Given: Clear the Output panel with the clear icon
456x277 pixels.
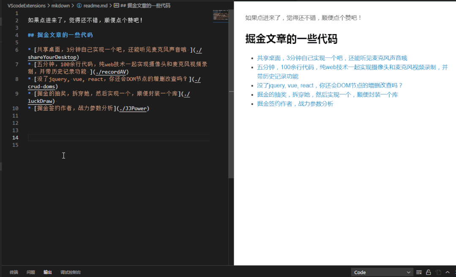Looking at the screenshot, I should [x=419, y=272].
